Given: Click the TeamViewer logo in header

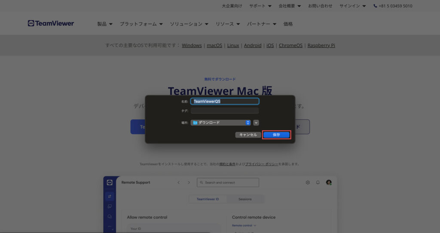Looking at the screenshot, I should [51, 24].
